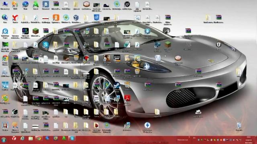Open Skype from the desktop shortcut

pyautogui.click(x=45, y=44)
